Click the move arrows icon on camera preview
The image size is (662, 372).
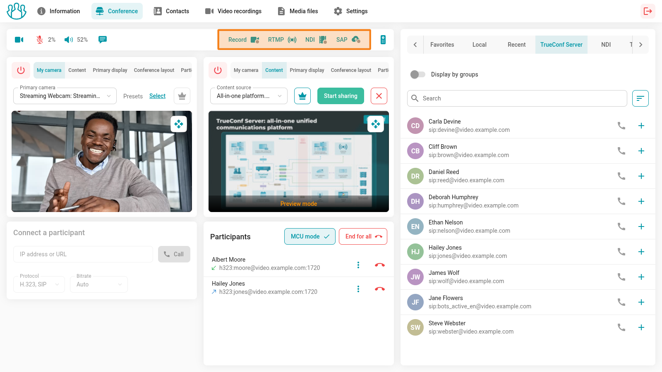[x=179, y=124]
